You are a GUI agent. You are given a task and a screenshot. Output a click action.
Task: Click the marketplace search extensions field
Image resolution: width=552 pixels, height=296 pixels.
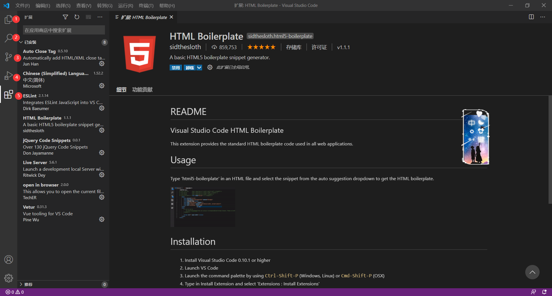click(64, 30)
